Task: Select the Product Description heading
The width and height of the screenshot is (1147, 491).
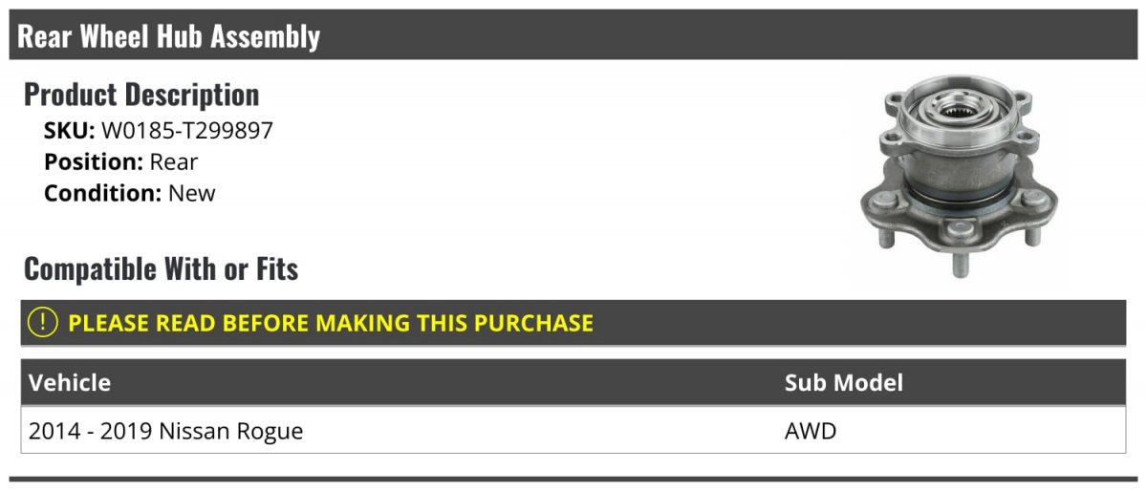Action: pos(141,95)
